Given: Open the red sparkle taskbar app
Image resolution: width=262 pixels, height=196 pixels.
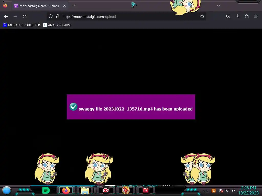Looking at the screenshot, I should 146,190.
